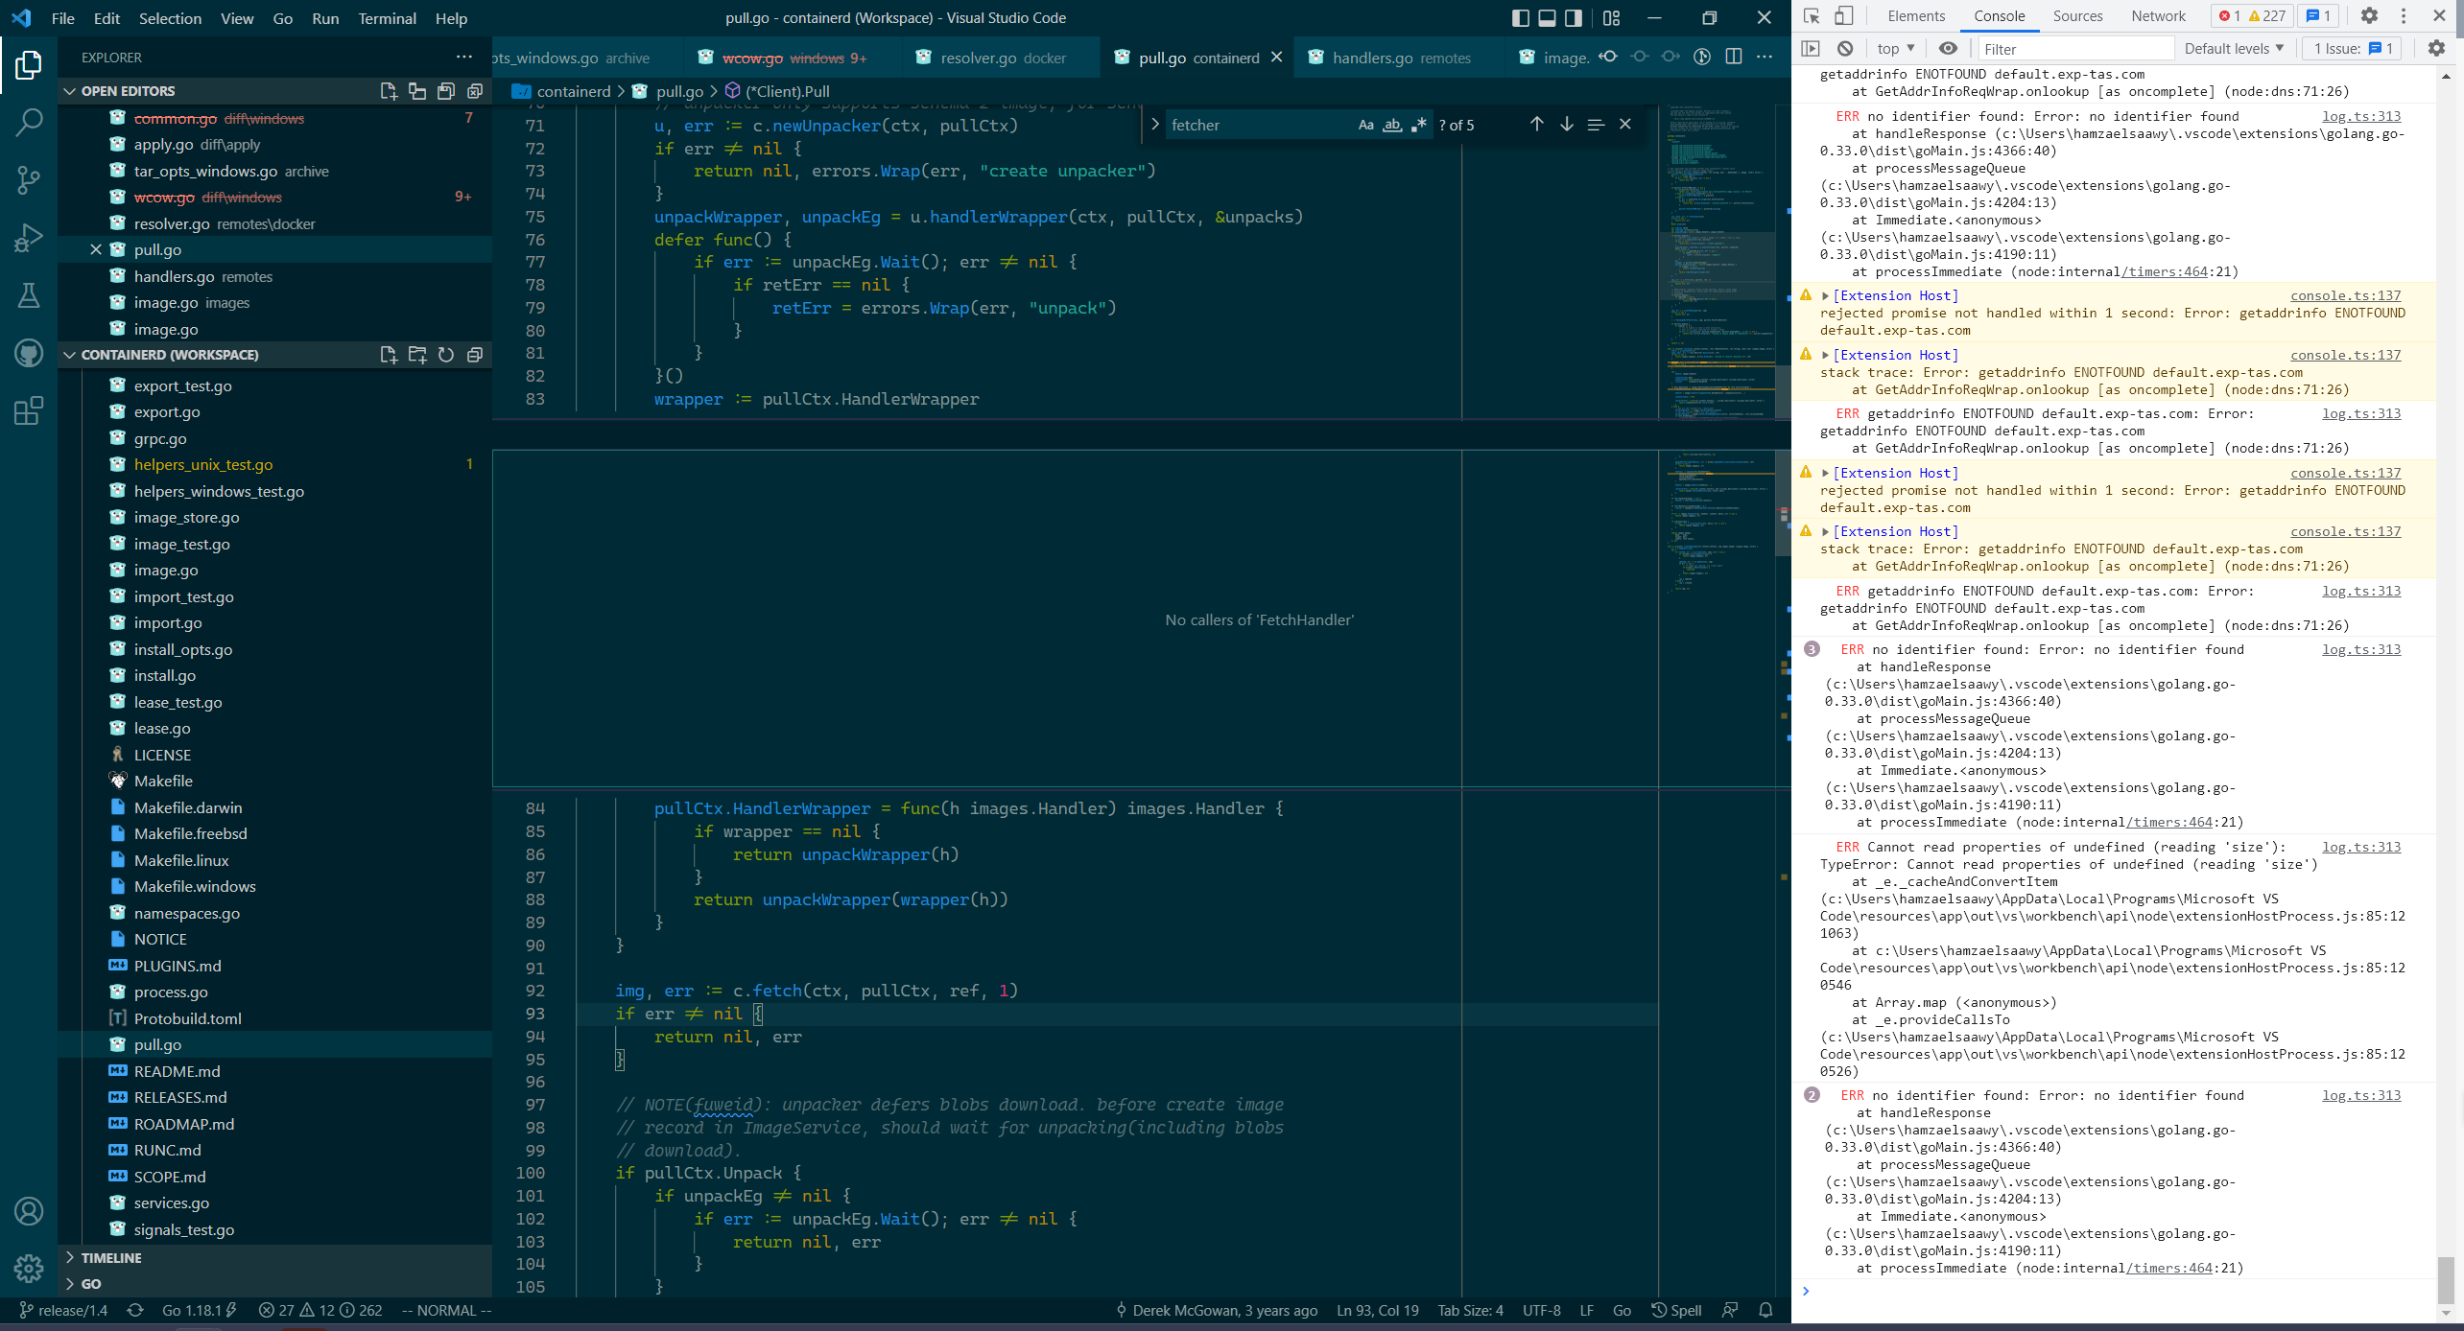Open the Source Control view
The width and height of the screenshot is (2464, 1331).
pos(29,179)
